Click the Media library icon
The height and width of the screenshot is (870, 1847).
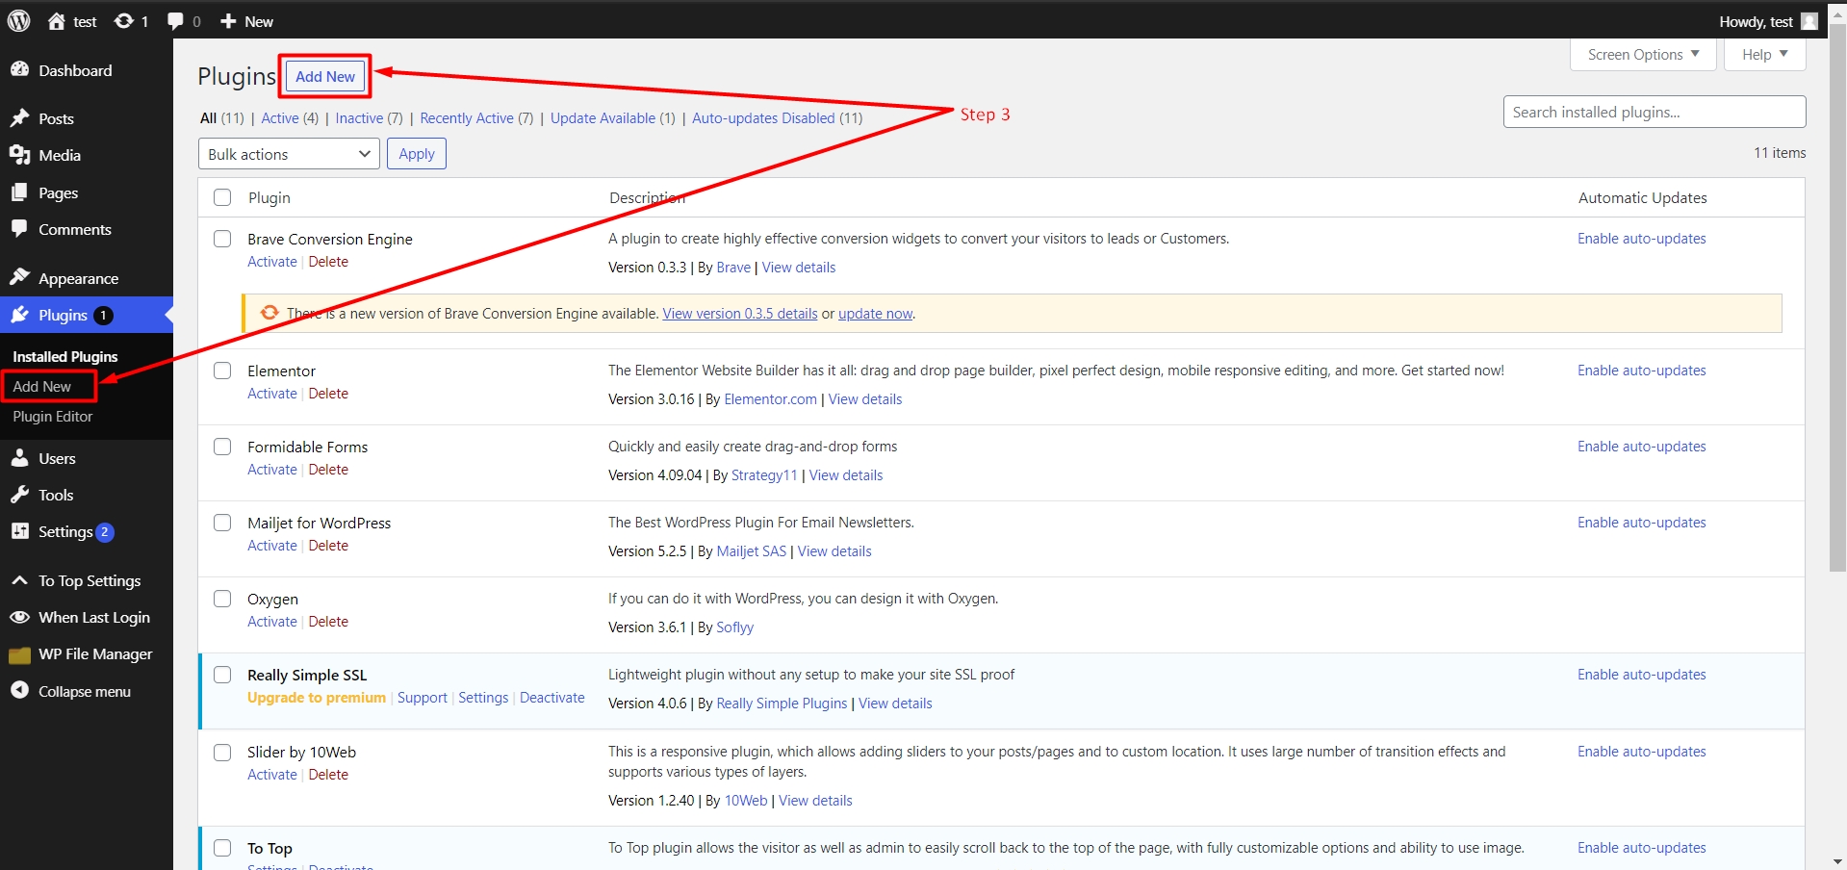[x=19, y=155]
